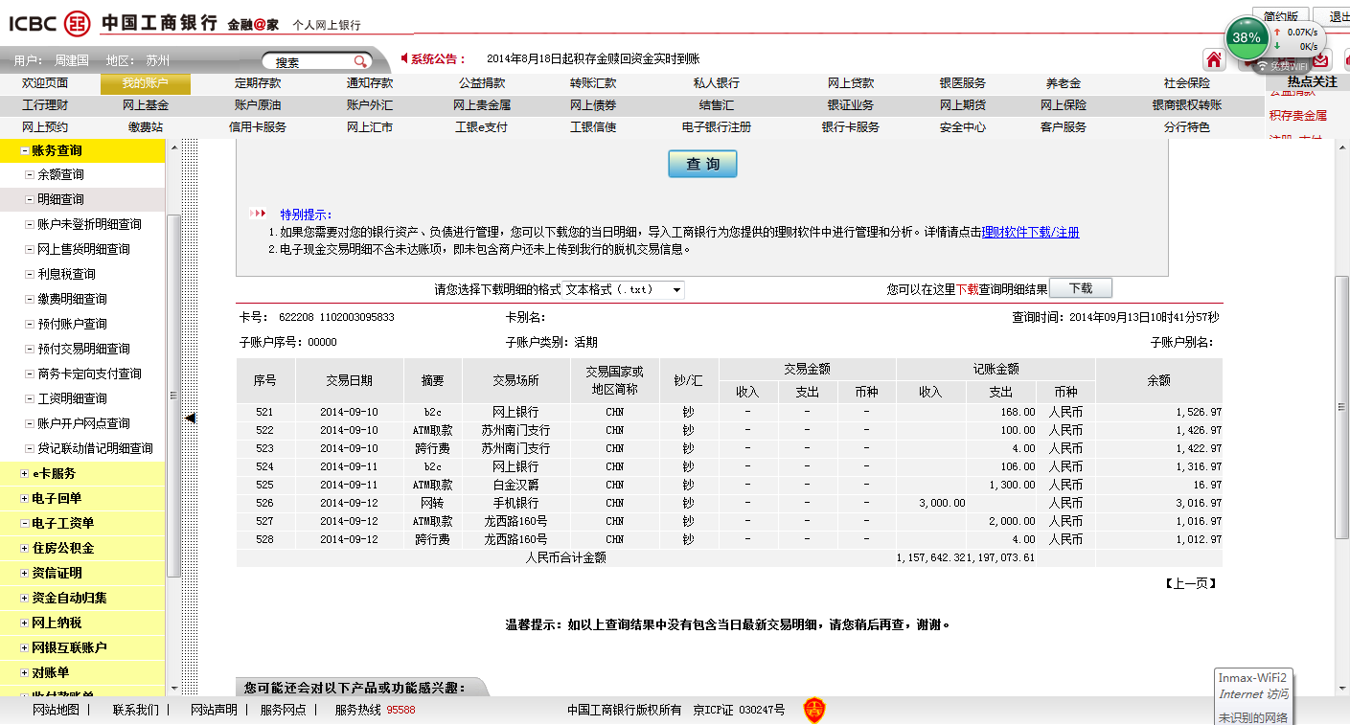Image resolution: width=1350 pixels, height=725 pixels.
Task: Open the 理财软件下载/注册 link
Action: [x=1030, y=232]
